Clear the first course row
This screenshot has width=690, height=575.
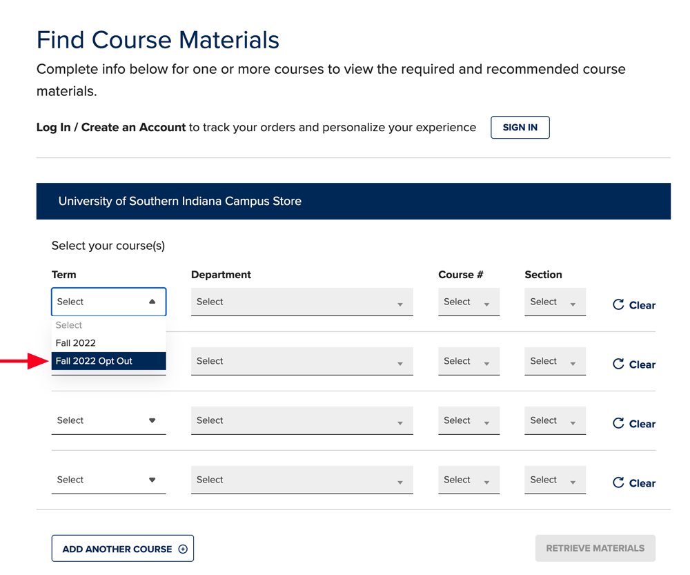(x=633, y=305)
